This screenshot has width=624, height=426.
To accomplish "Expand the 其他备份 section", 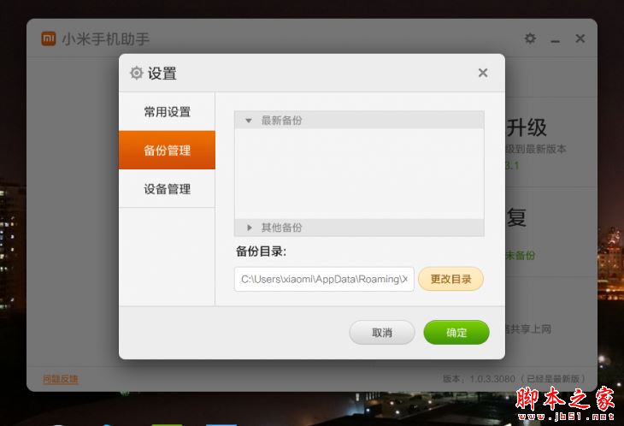I will click(249, 228).
